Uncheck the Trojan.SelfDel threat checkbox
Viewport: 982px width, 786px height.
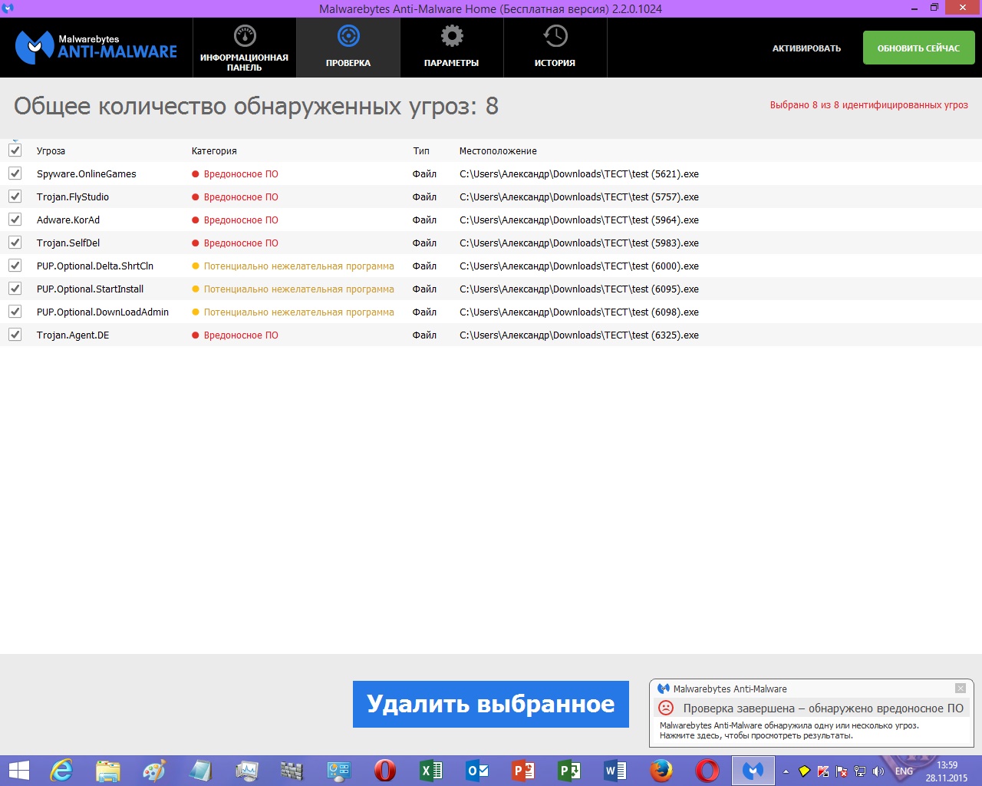[x=15, y=243]
